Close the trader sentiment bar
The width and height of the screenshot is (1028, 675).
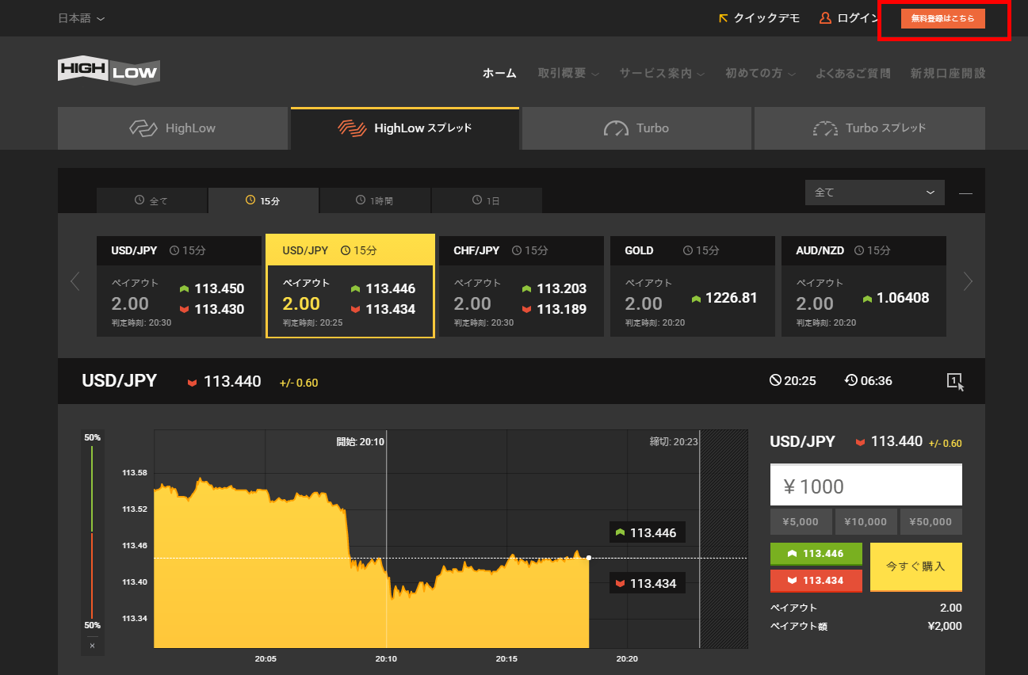point(92,646)
